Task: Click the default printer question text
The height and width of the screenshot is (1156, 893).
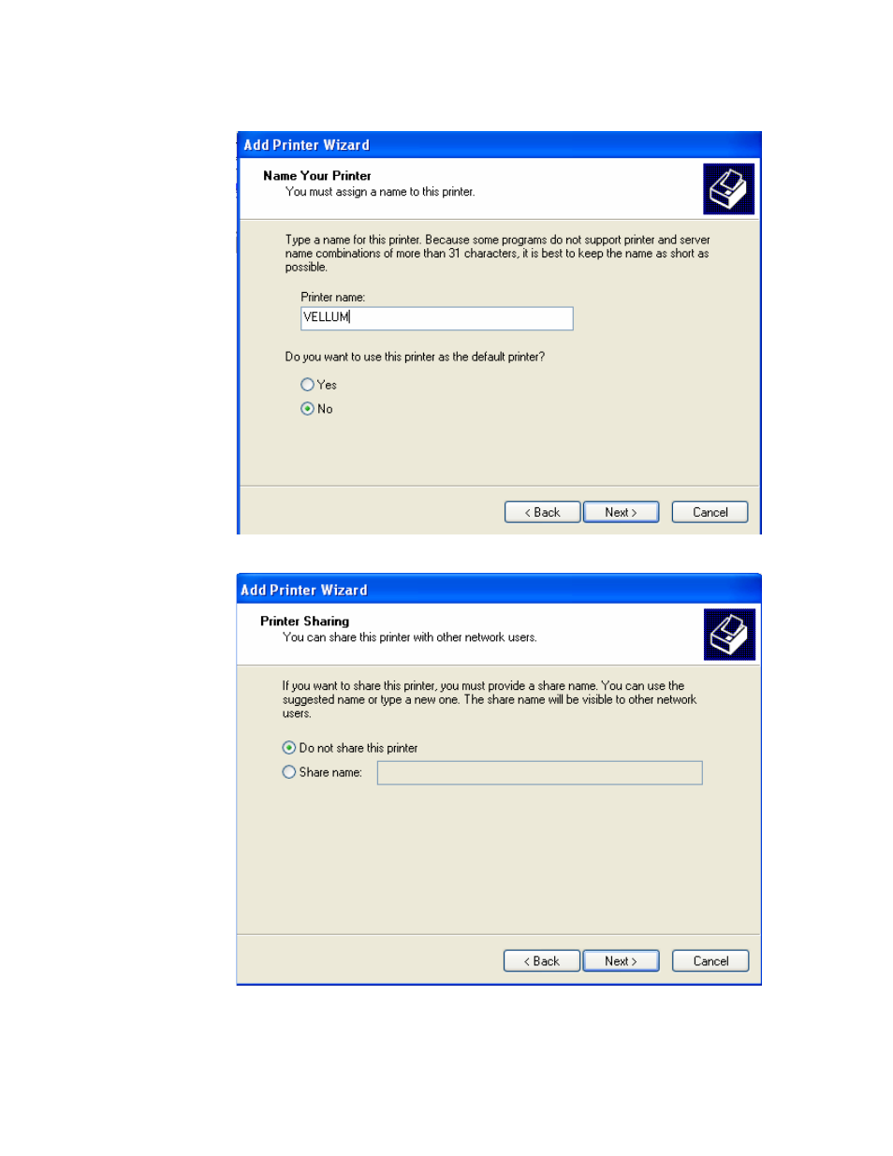Action: 415,357
